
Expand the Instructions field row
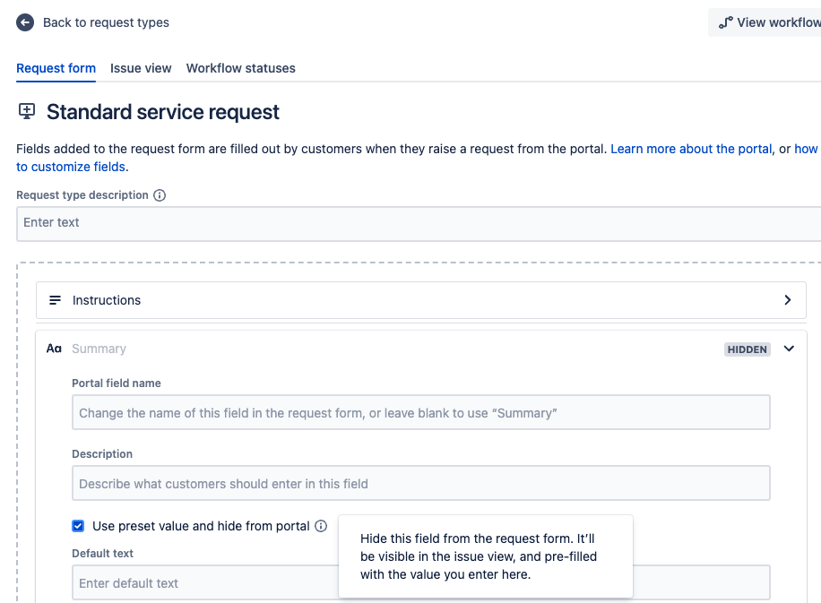787,300
